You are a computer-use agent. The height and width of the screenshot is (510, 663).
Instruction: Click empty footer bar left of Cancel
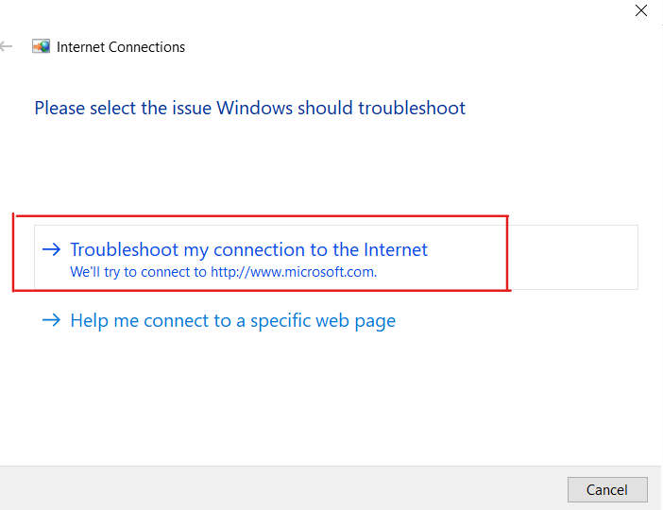[x=283, y=488]
